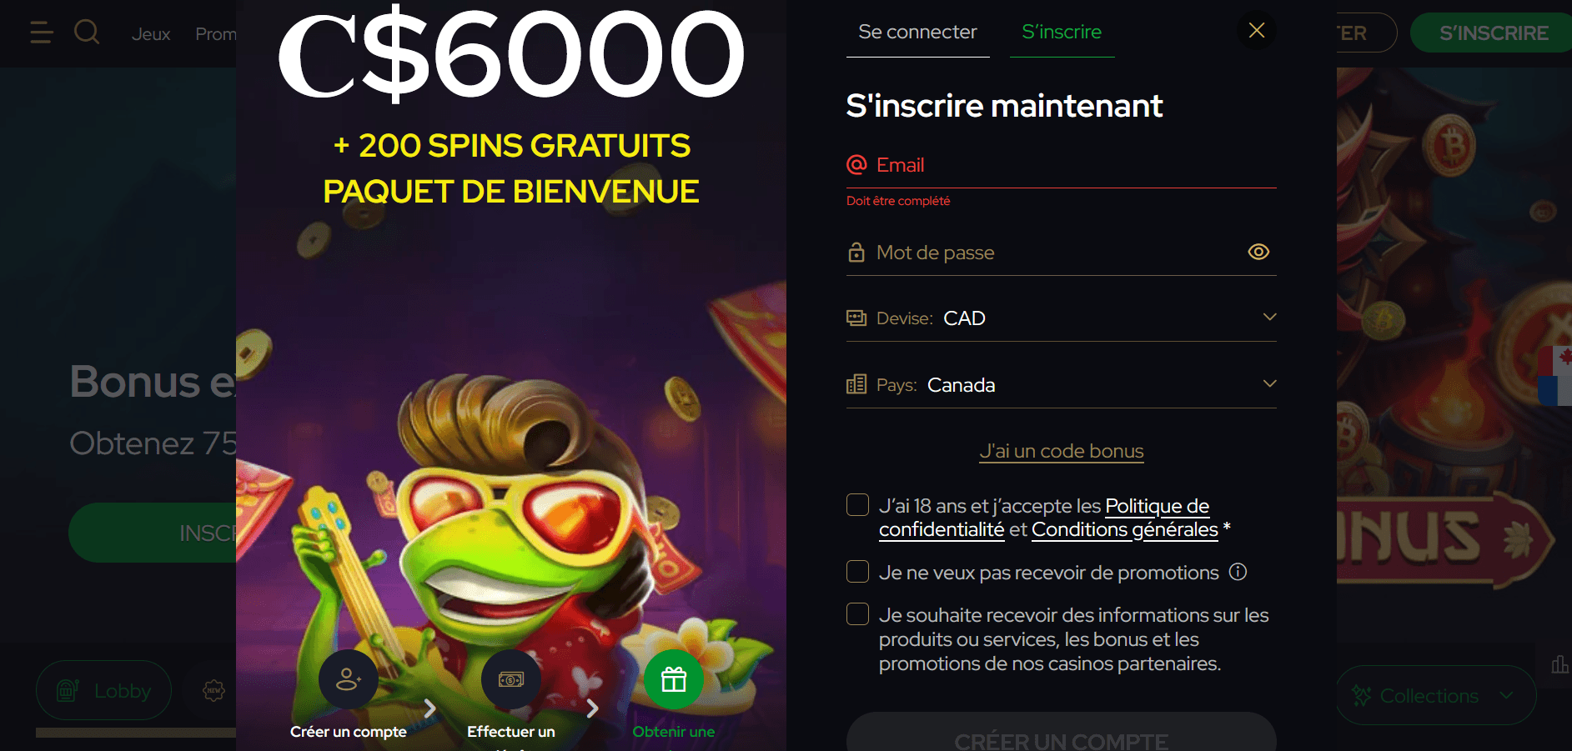Check the partner casinos information checkbox
The height and width of the screenshot is (751, 1572).
857,614
